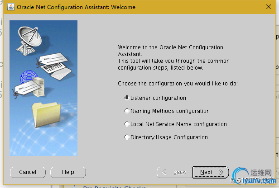The height and width of the screenshot is (188, 279).
Task: Go Back to previous step
Action: coord(174,172)
